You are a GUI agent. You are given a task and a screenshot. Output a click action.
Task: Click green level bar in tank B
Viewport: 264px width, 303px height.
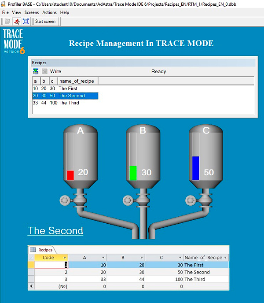point(133,173)
